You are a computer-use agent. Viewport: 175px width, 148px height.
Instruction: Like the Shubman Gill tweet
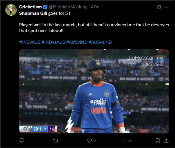[90, 140]
